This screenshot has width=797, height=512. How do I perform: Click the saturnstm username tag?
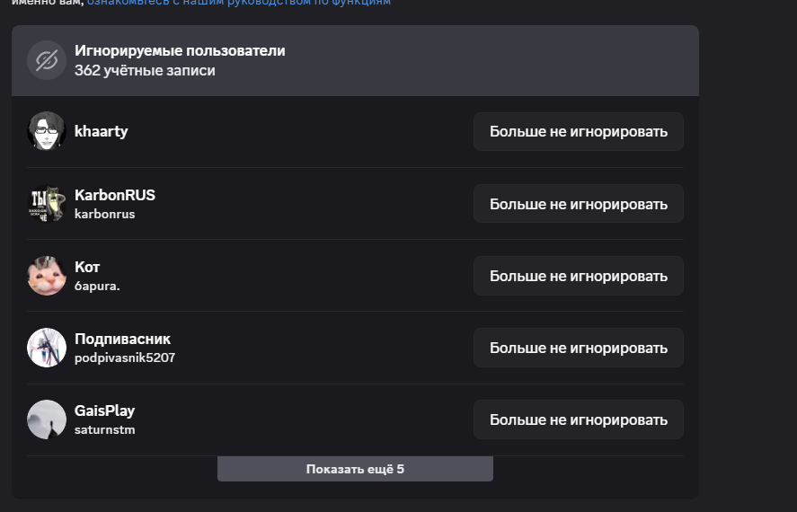pos(104,429)
